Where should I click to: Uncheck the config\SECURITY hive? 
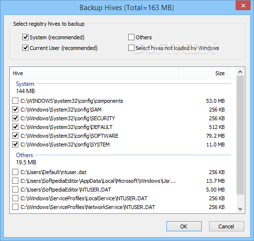pyautogui.click(x=15, y=118)
